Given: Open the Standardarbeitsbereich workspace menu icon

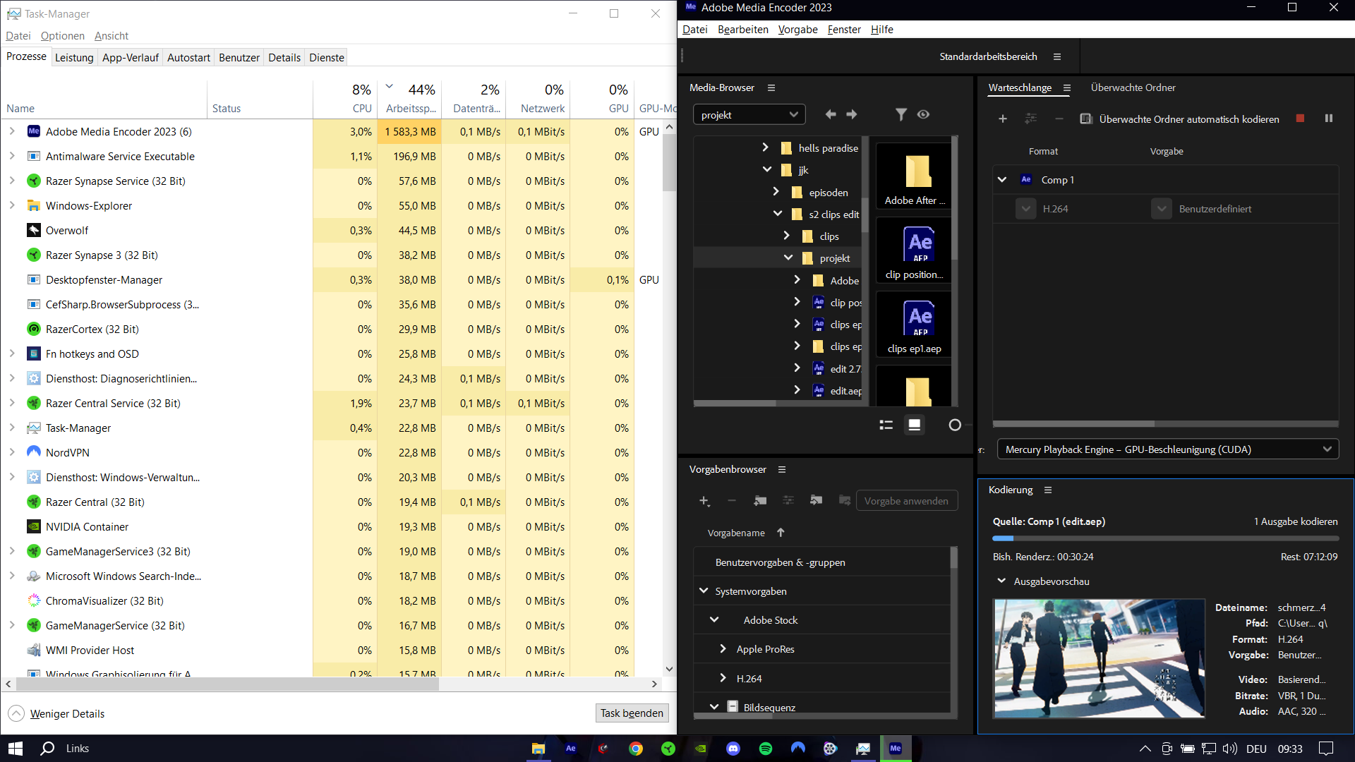Looking at the screenshot, I should click(x=1057, y=57).
